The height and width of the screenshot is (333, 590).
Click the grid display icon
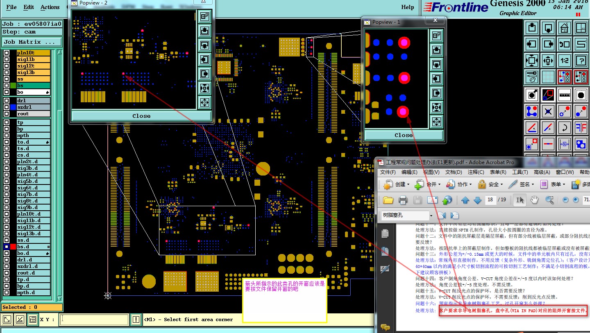548,76
